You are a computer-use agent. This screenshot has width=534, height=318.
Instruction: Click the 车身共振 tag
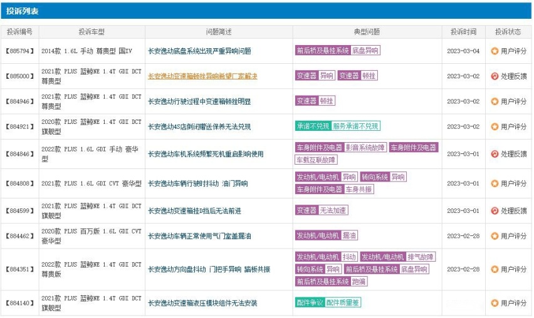[359, 189]
